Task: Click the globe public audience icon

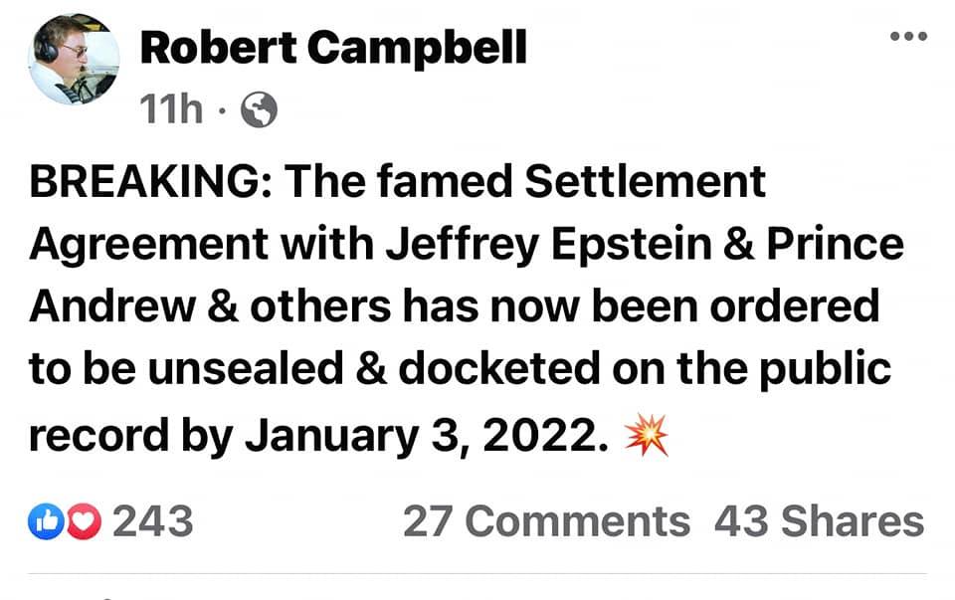Action: coord(259,110)
